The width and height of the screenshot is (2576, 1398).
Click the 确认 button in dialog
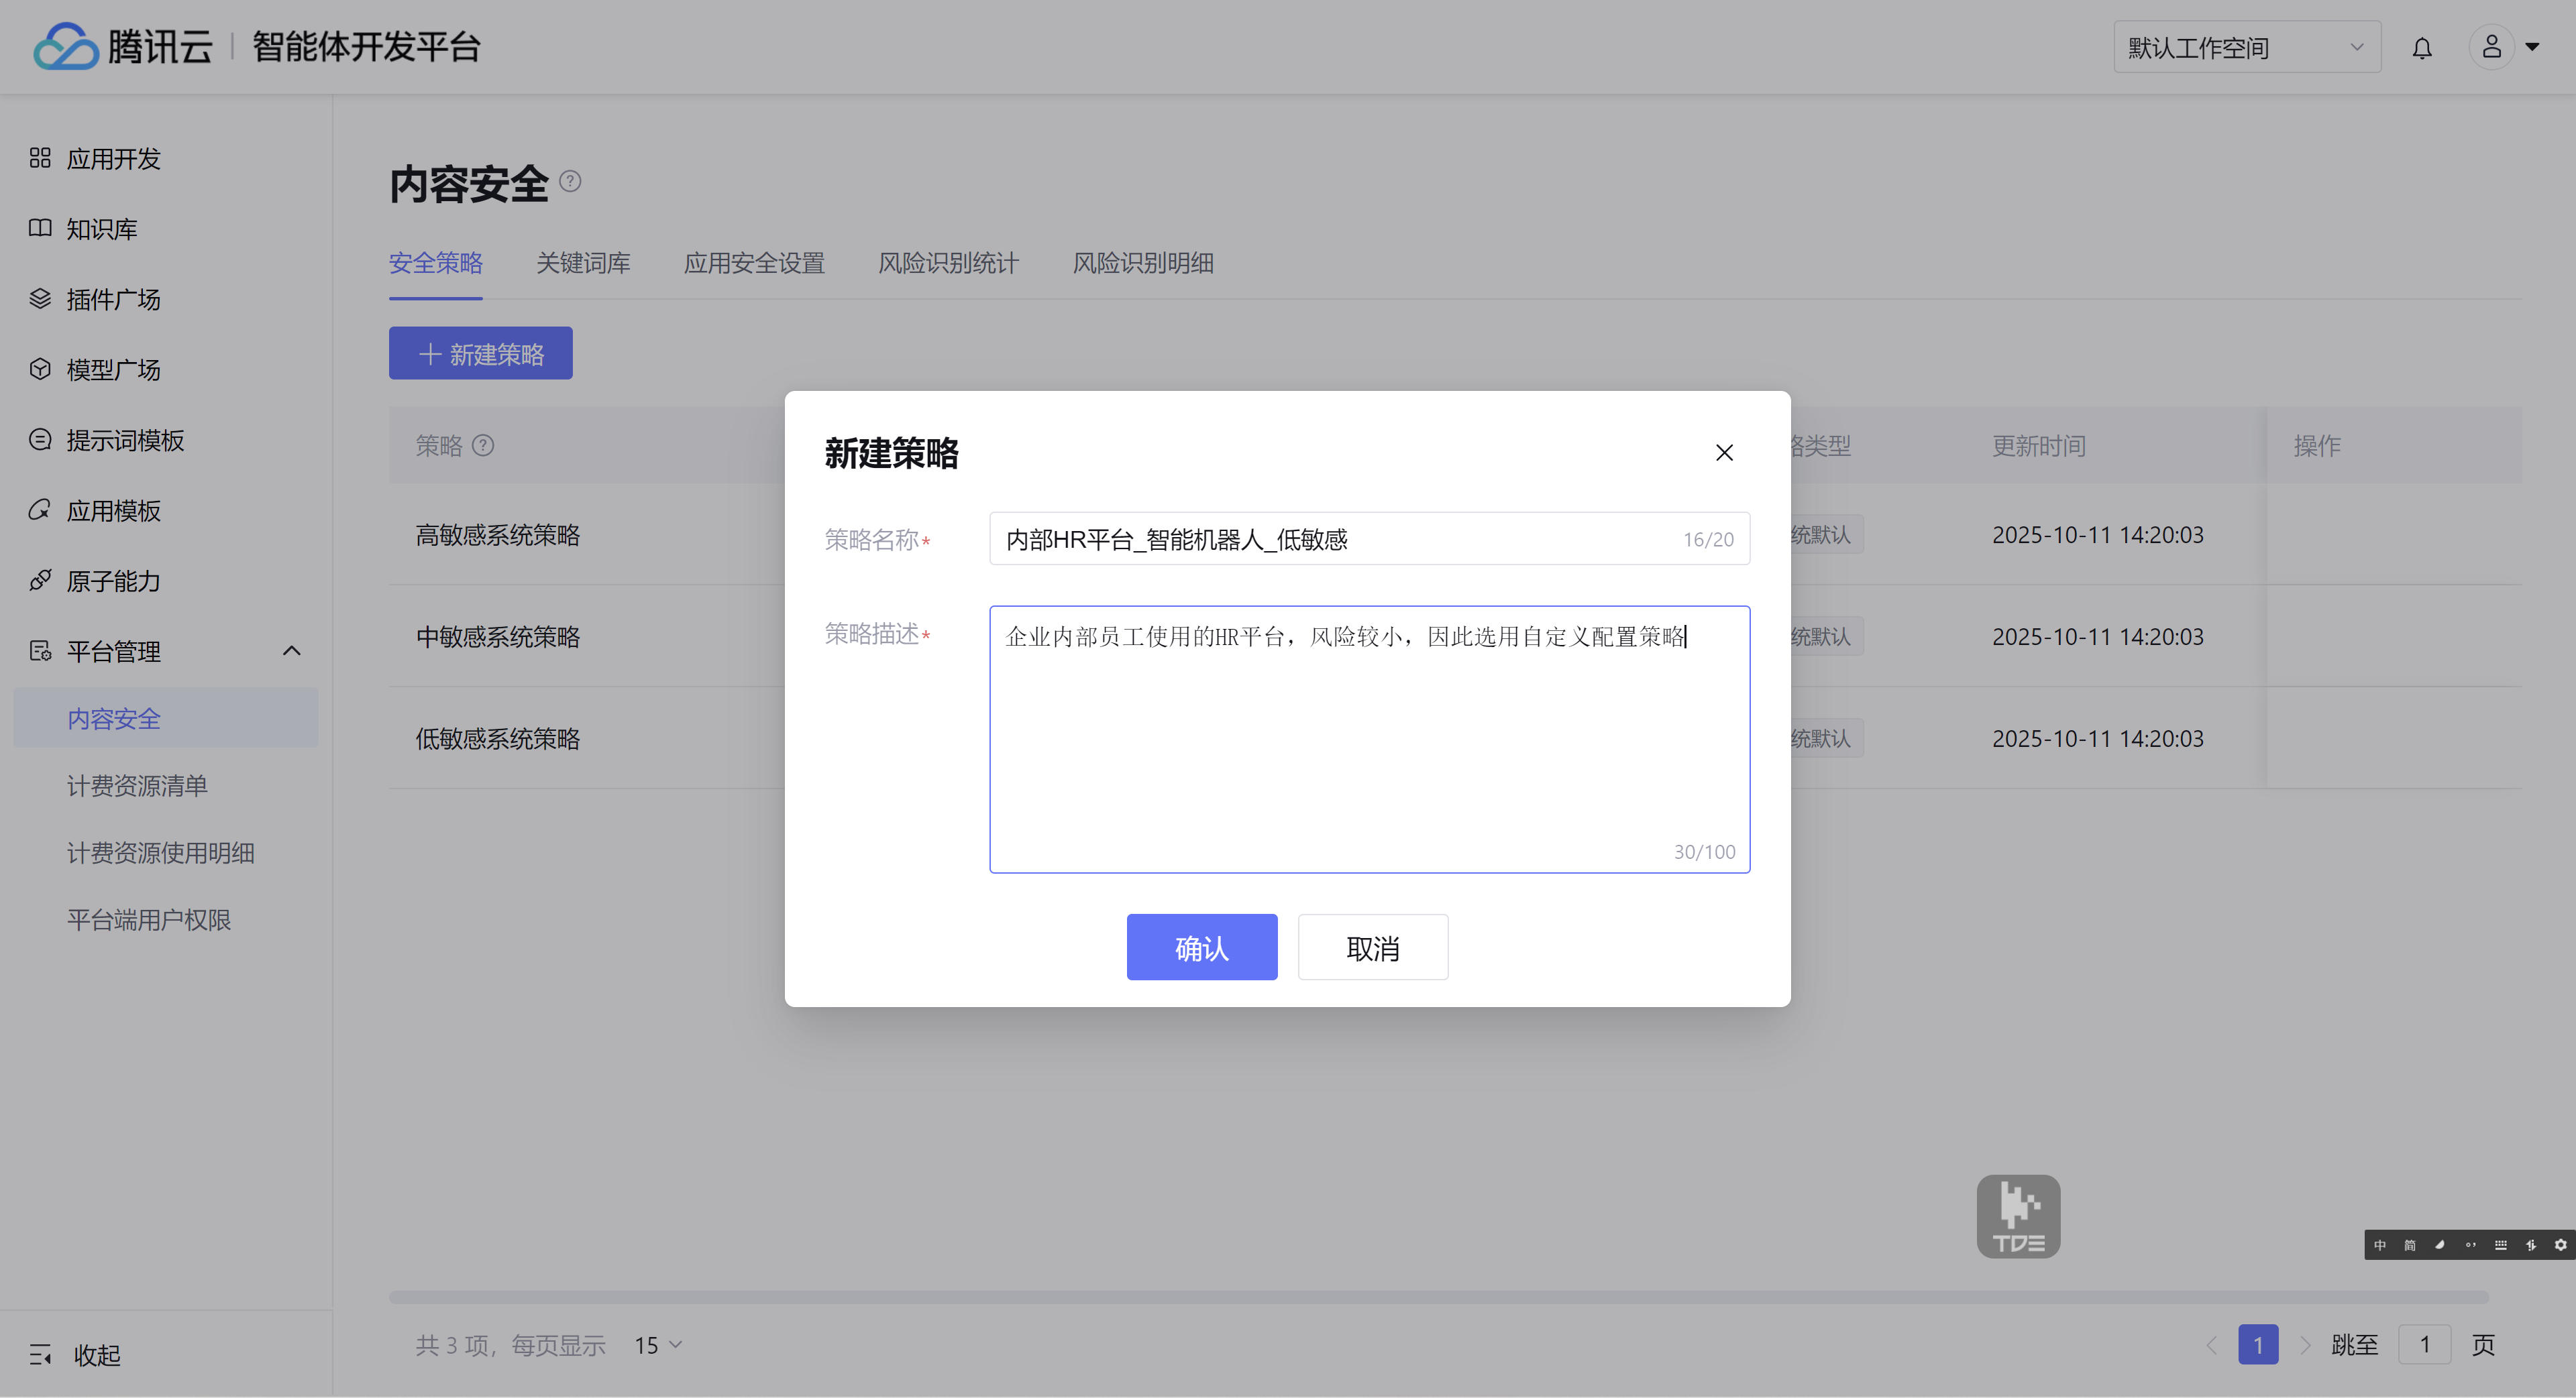click(1201, 947)
